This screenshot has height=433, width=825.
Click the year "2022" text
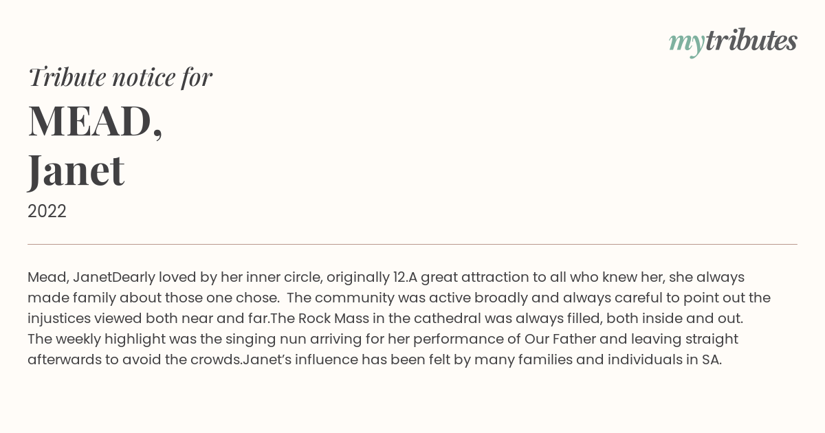[47, 211]
